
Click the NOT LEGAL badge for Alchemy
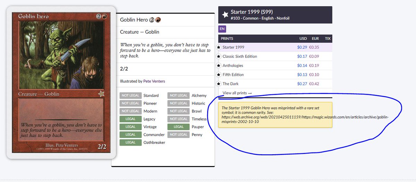[x=179, y=96]
